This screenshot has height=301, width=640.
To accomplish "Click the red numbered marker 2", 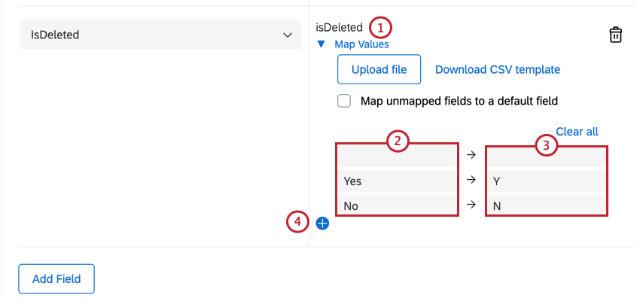I will click(x=398, y=141).
